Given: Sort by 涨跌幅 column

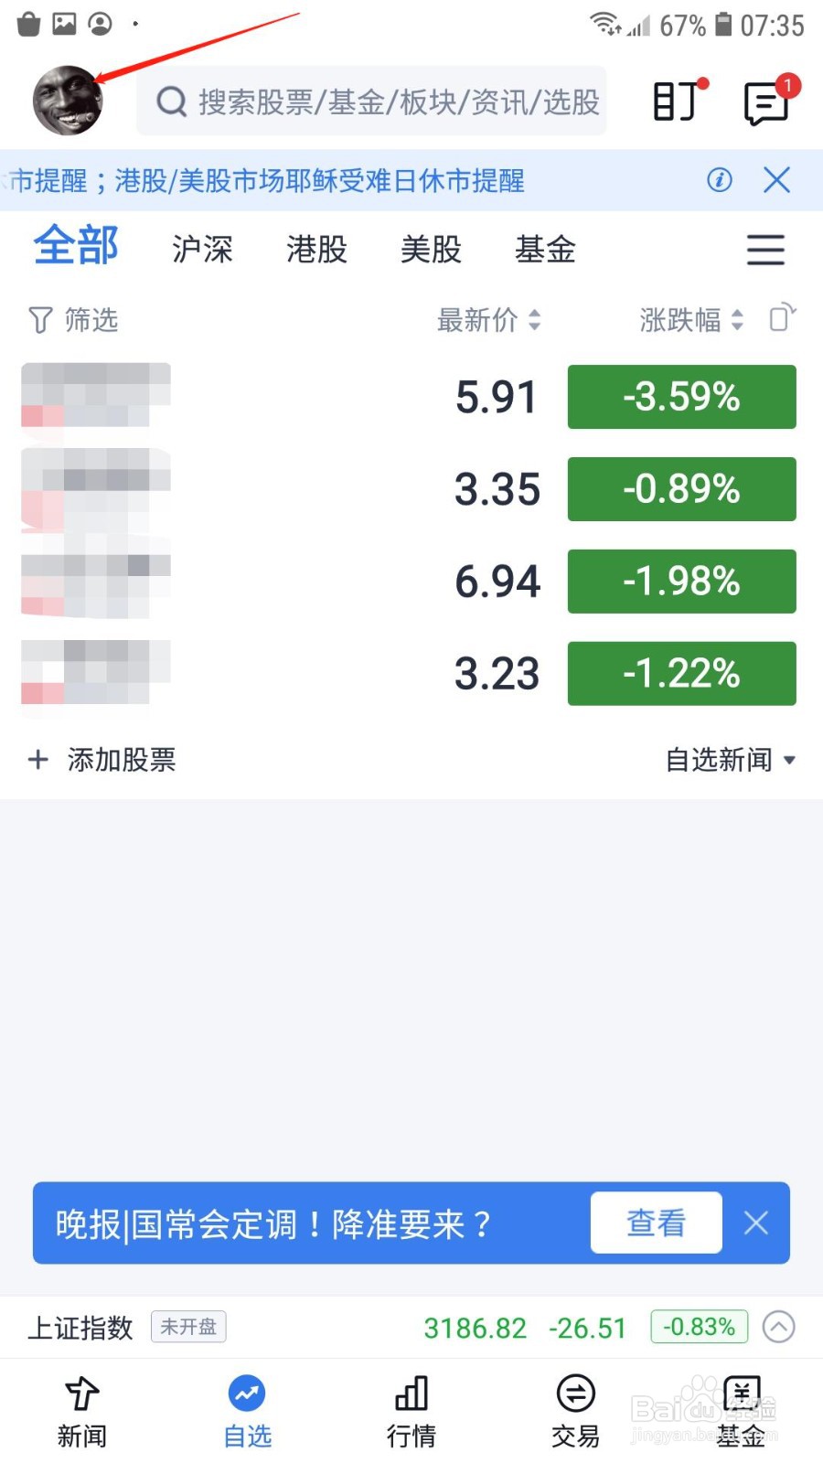Looking at the screenshot, I should (691, 320).
